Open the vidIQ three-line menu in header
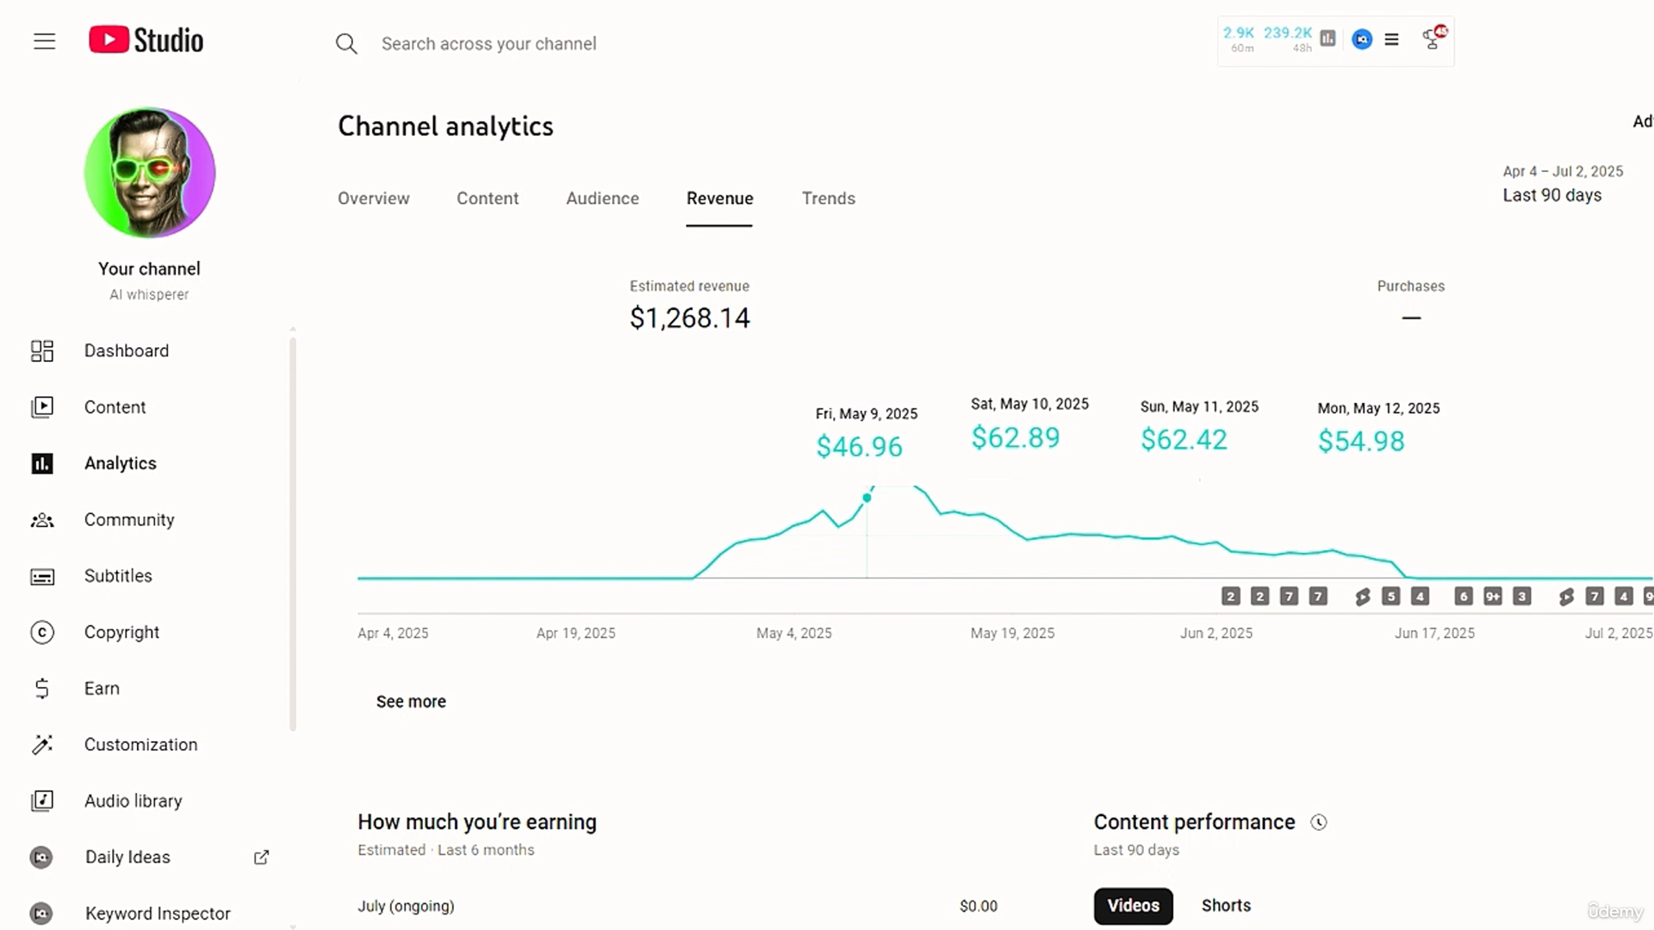Viewport: 1654px width, 930px height. (1391, 40)
